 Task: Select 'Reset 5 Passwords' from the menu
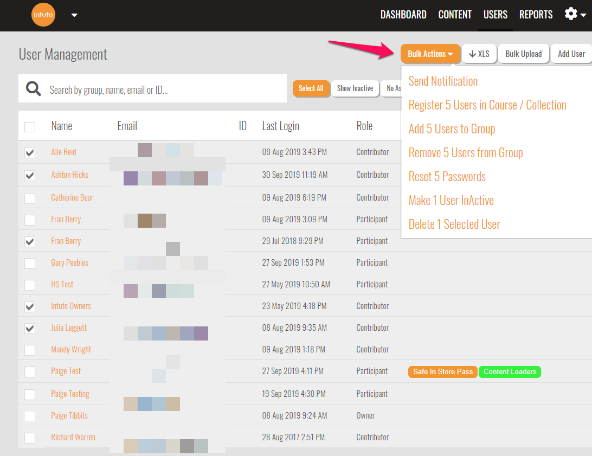[x=447, y=176]
